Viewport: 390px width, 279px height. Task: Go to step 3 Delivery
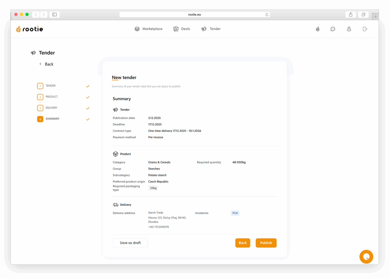[51, 108]
